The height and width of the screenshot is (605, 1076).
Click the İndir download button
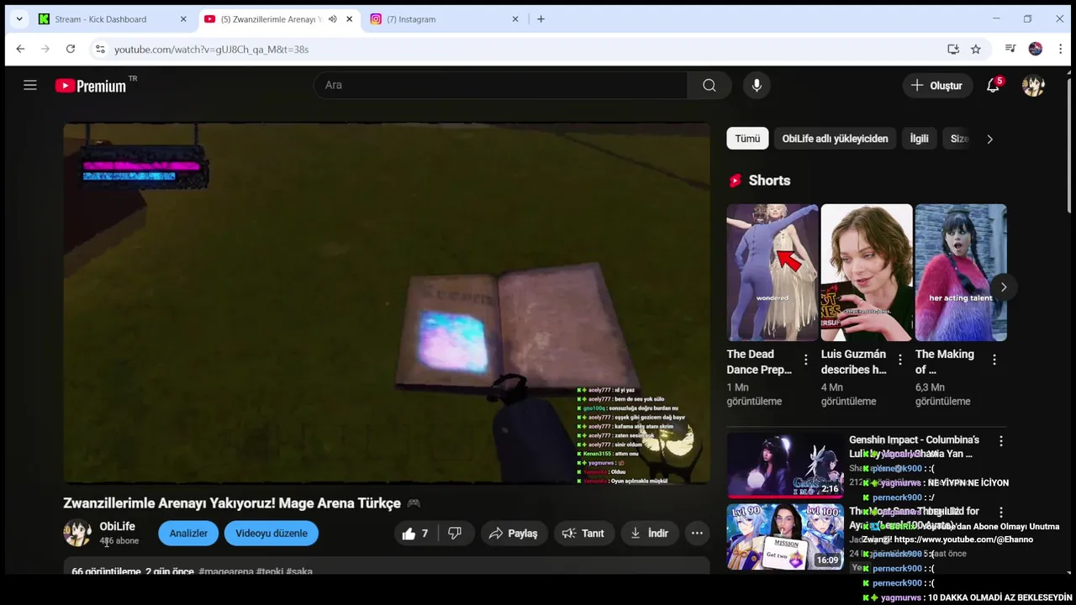(649, 534)
